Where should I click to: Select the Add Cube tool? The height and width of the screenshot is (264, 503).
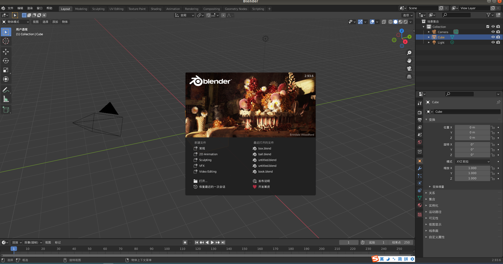pos(6,110)
